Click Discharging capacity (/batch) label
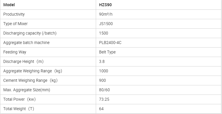Image resolution: width=222 pixels, height=114 pixels. [30, 33]
